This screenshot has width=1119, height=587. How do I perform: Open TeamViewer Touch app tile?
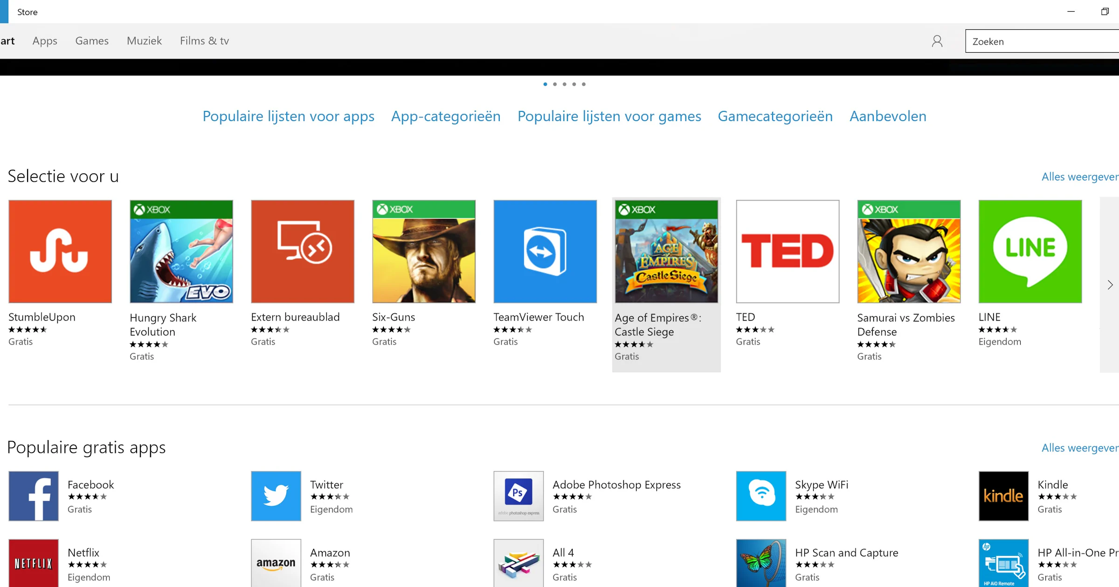[x=545, y=252]
